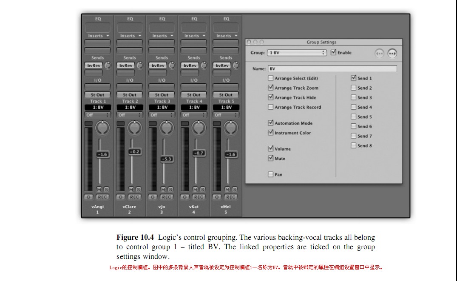Click Track 1 EQ thumbnail area
This screenshot has height=281, width=457.
(x=98, y=28)
